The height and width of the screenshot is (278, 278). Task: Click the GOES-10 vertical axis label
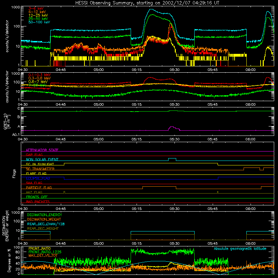point(7,122)
